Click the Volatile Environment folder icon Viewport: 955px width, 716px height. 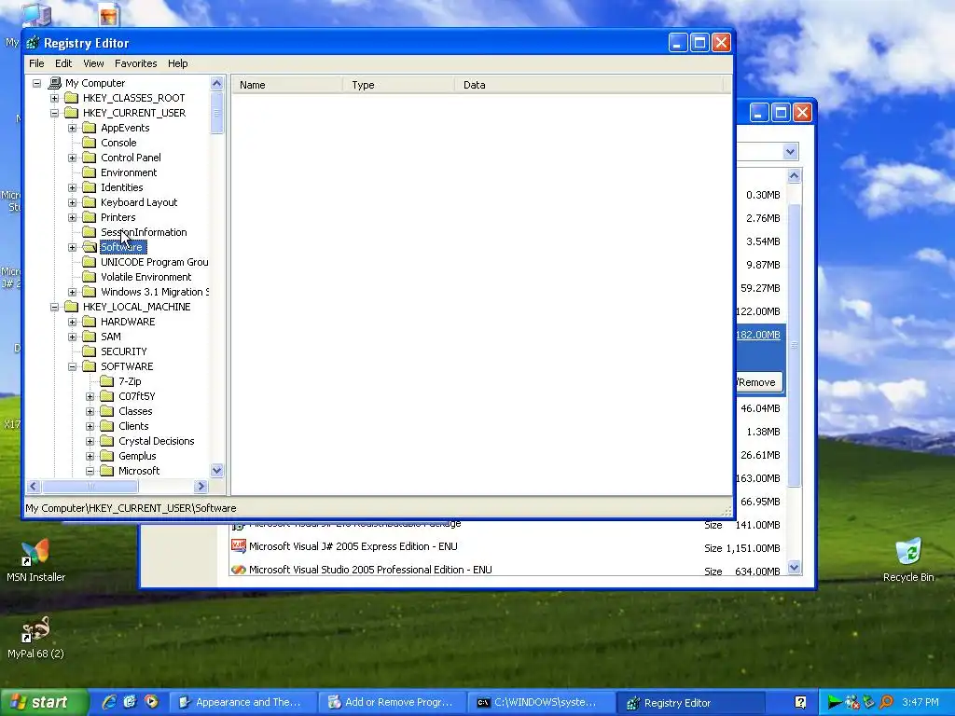89,277
